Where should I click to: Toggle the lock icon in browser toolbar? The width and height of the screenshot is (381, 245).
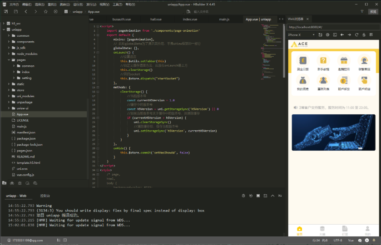(364, 35)
